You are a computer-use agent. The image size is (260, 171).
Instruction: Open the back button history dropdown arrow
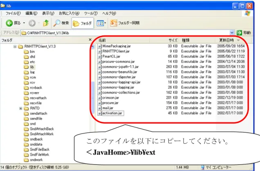coord(24,23)
